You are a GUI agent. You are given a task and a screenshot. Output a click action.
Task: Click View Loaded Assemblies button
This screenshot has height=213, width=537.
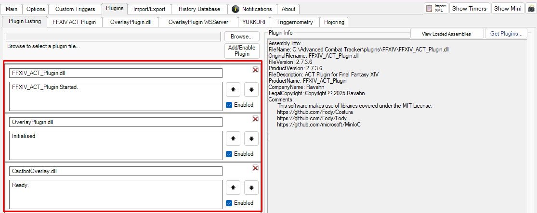coord(446,34)
